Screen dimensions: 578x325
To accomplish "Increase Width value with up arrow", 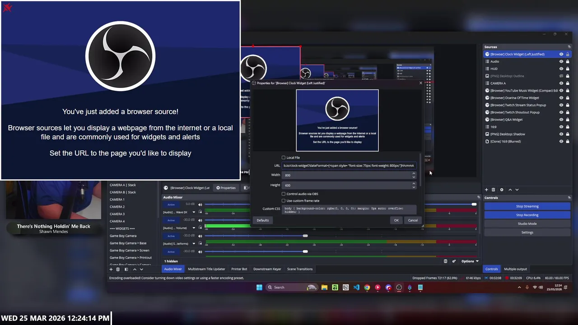I will coord(413,173).
